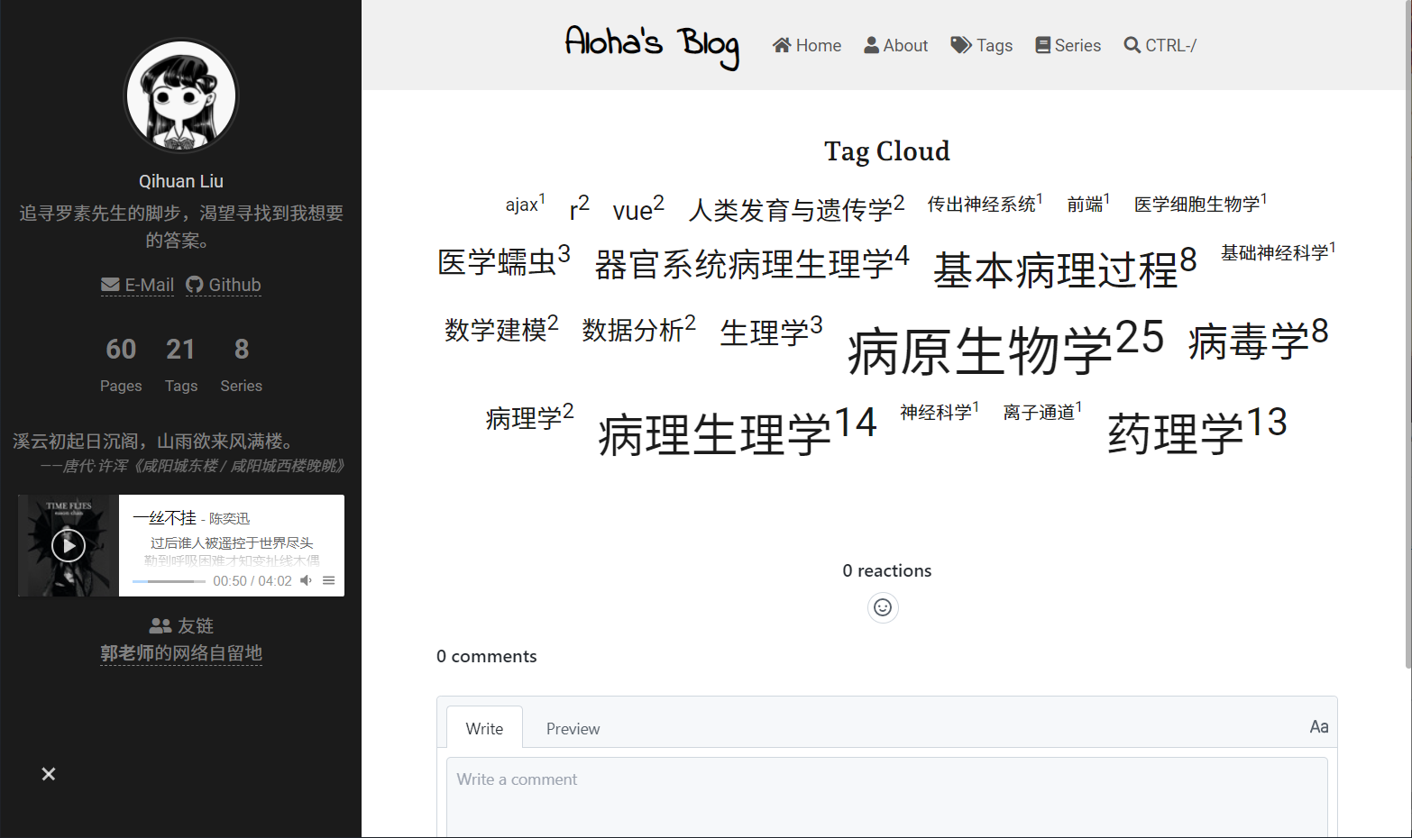Select the Write tab
The width and height of the screenshot is (1412, 838).
(x=484, y=728)
